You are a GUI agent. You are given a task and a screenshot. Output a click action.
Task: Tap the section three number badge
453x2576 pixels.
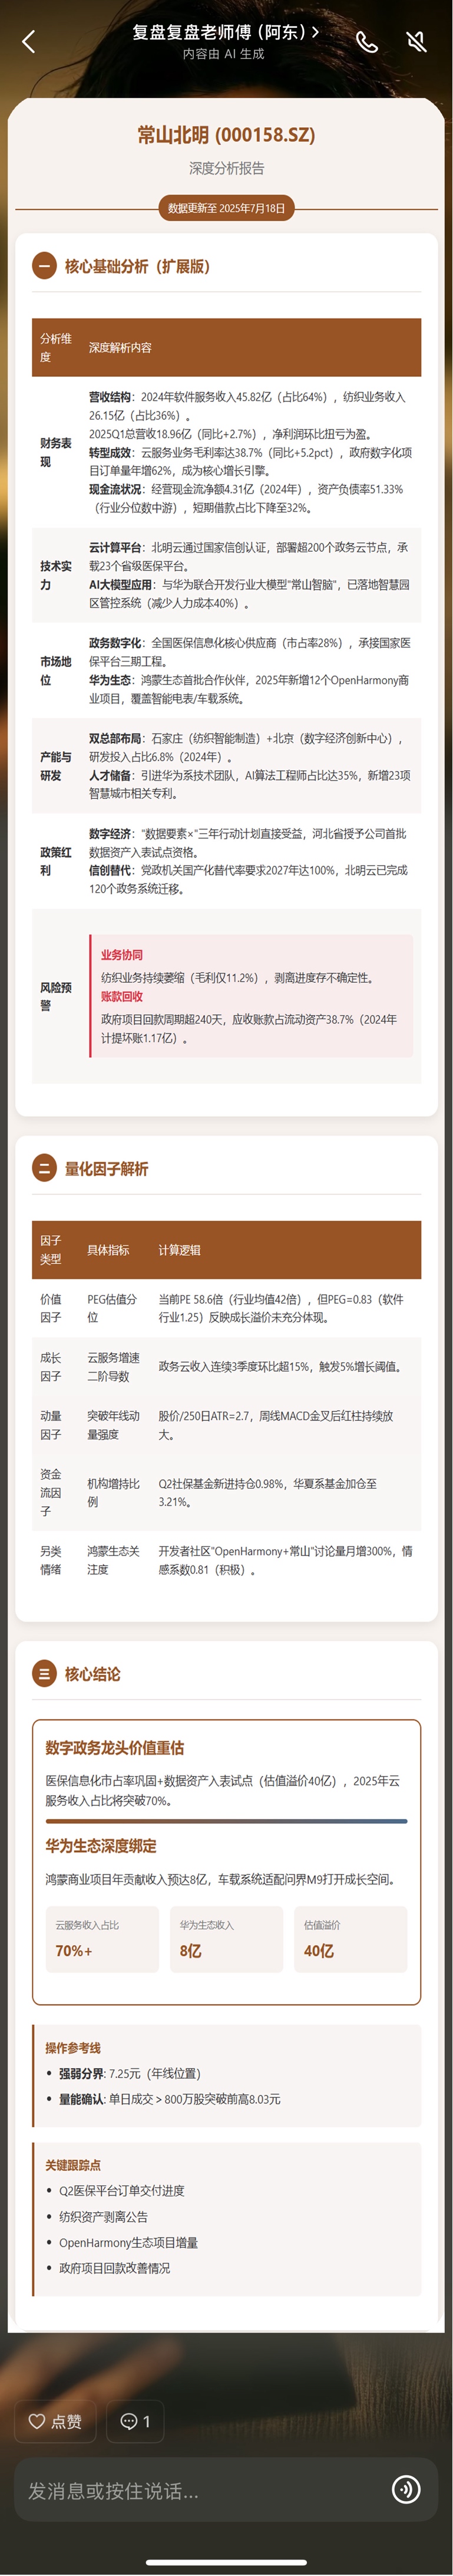pos(44,1673)
